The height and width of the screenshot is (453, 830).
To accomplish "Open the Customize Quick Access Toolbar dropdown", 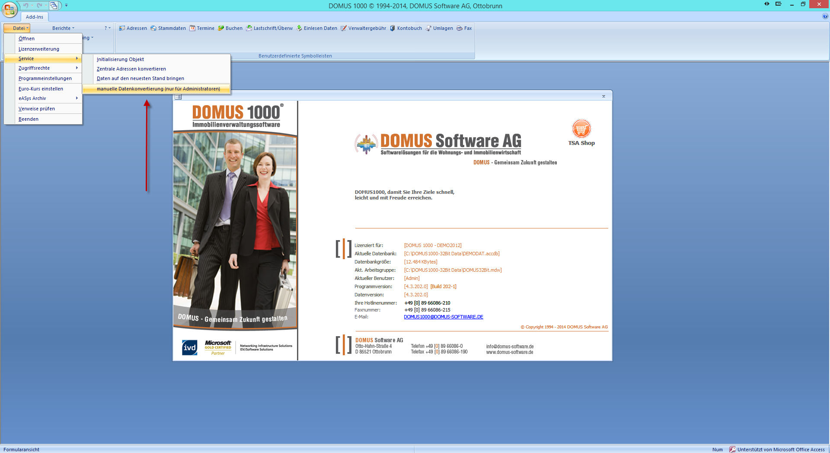I will 66,5.
